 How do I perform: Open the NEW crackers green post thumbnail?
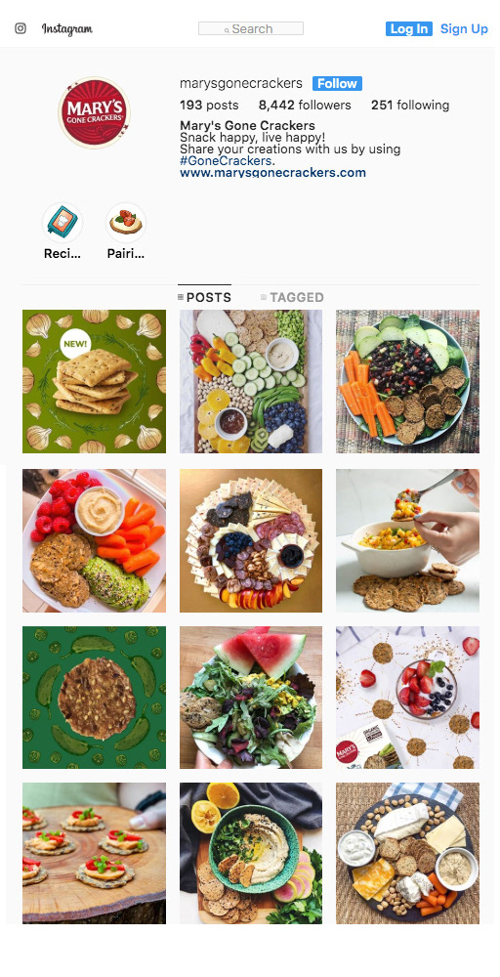pos(94,381)
